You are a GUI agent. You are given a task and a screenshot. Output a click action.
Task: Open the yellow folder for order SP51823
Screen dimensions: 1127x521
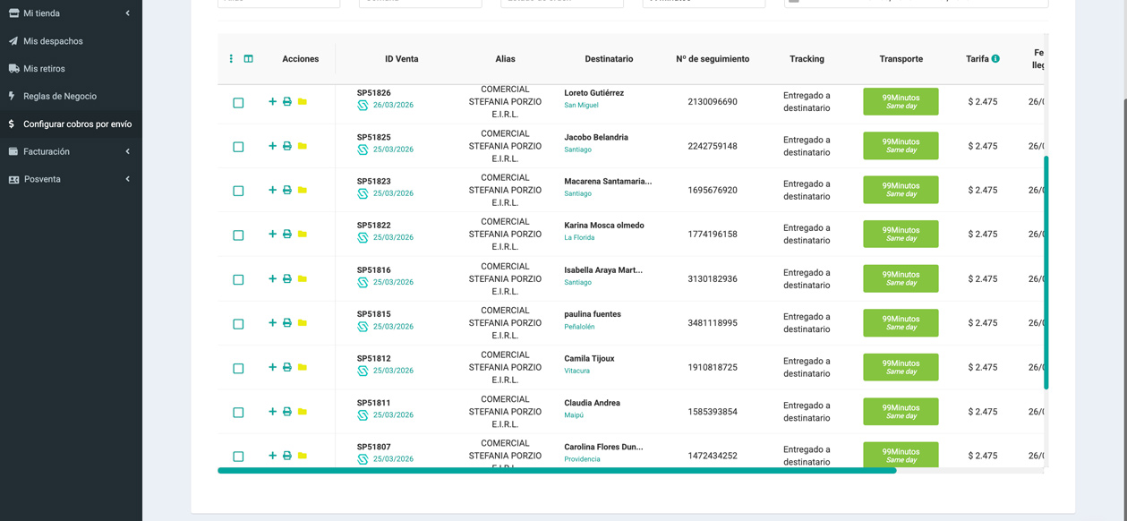pyautogui.click(x=303, y=190)
